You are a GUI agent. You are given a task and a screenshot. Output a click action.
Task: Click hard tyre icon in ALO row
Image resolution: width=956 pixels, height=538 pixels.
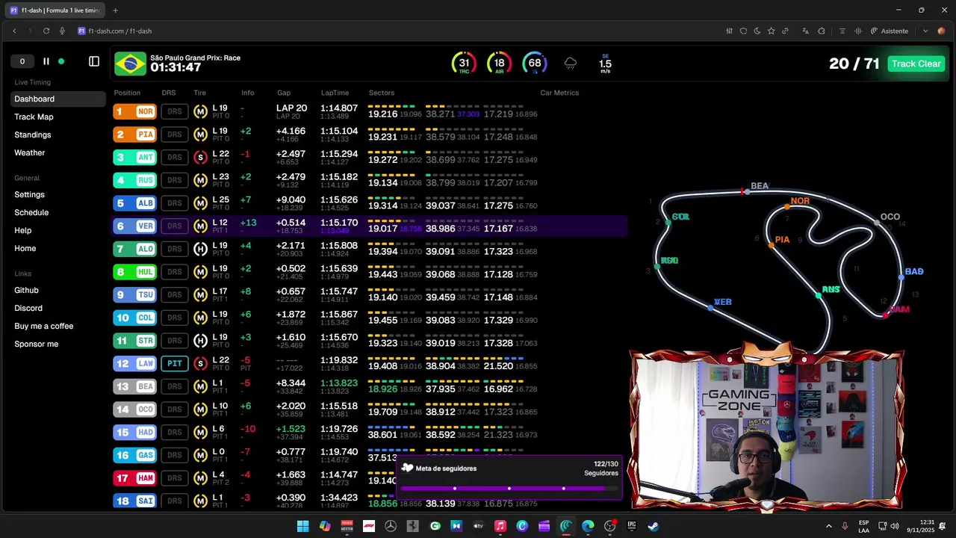[200, 249]
